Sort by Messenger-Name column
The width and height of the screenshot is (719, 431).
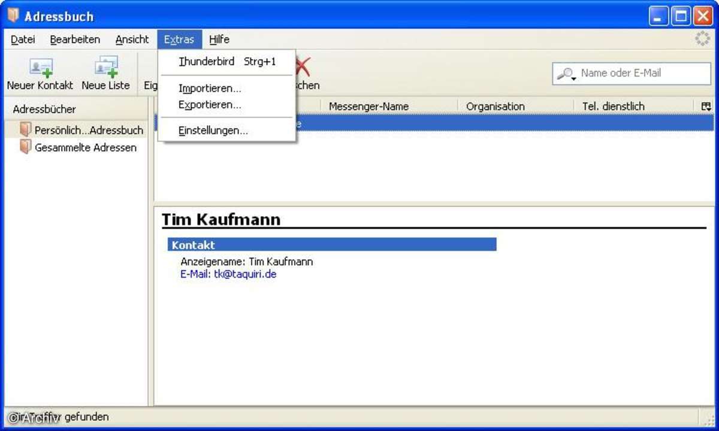pyautogui.click(x=390, y=106)
